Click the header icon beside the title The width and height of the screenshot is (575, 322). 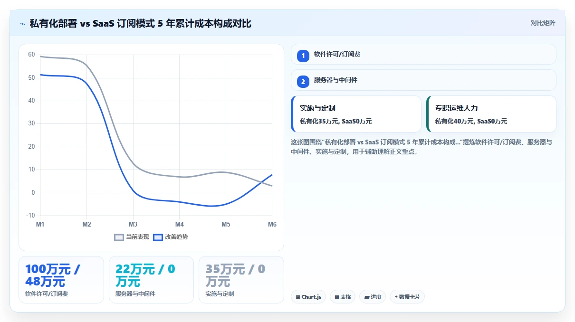point(22,23)
